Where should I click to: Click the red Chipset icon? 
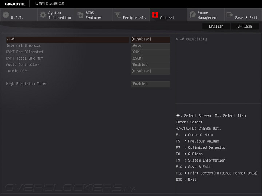155,15
